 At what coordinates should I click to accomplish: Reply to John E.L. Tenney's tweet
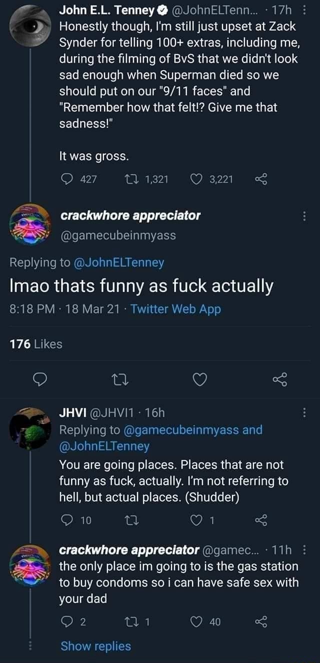[66, 179]
